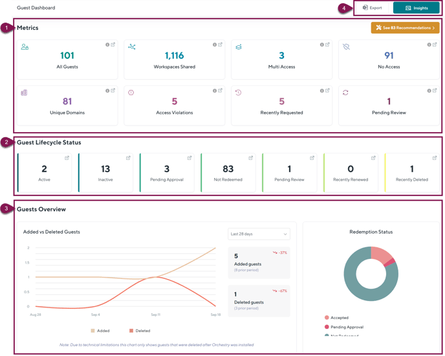This screenshot has width=445, height=356.
Task: Open the Recently Deleted lifecycle card link icon
Action: 435,158
